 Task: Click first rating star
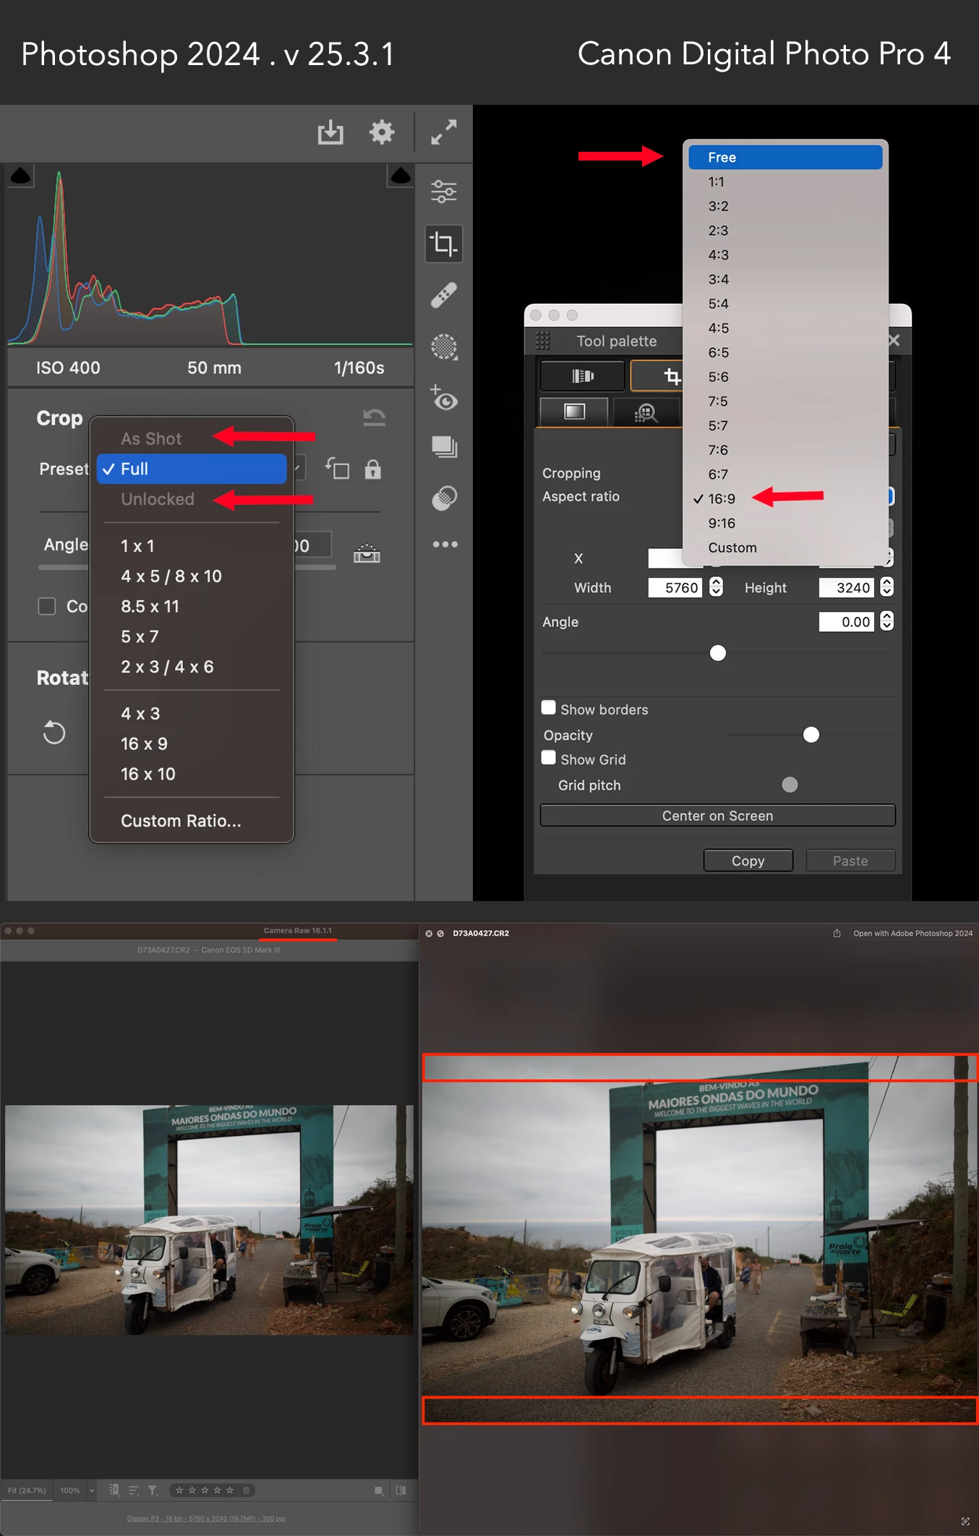179,1490
